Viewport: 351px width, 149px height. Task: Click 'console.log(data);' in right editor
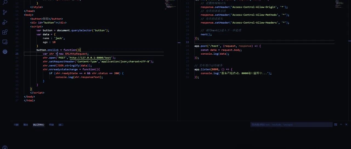215,54
